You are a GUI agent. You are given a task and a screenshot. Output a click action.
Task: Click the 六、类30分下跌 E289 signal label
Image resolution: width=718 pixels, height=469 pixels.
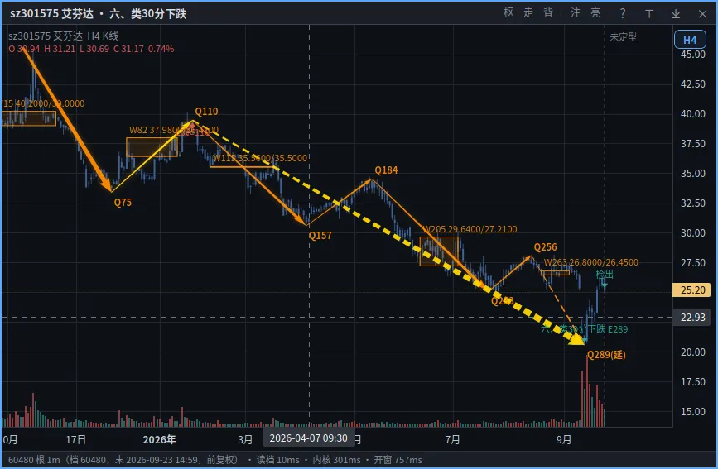coord(585,329)
